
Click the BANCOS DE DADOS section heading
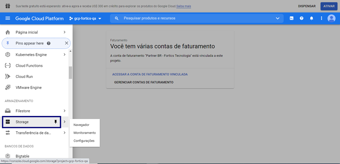click(19, 146)
